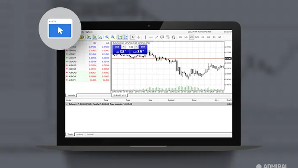Click the Ask column header
The height and width of the screenshot is (168, 298).
point(108,43)
